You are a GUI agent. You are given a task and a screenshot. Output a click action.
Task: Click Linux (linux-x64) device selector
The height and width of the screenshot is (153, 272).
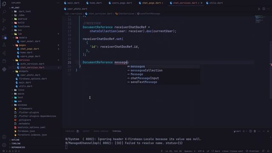232,151
